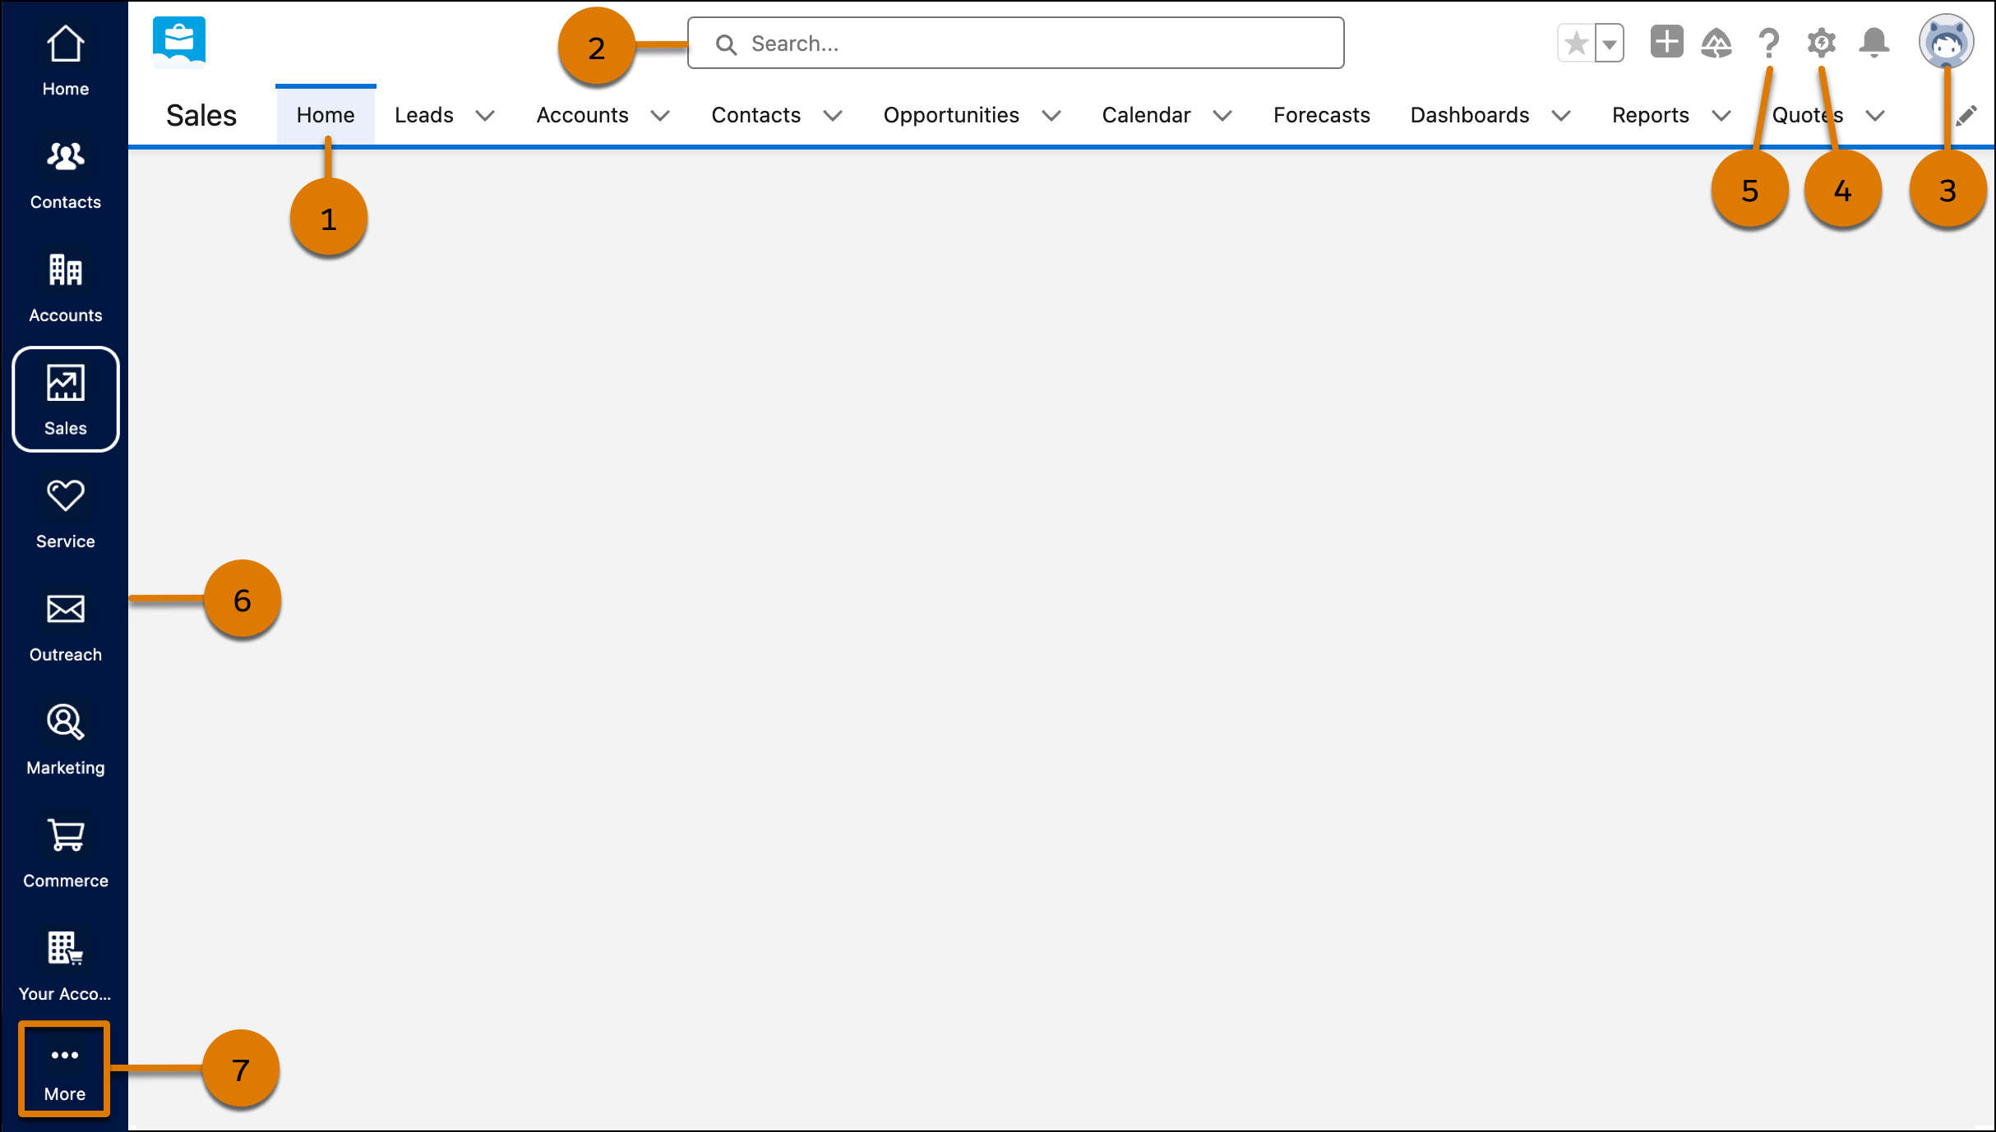Edit the navigation bar with the pencil icon
Viewport: 1996px width, 1132px height.
click(x=1966, y=114)
